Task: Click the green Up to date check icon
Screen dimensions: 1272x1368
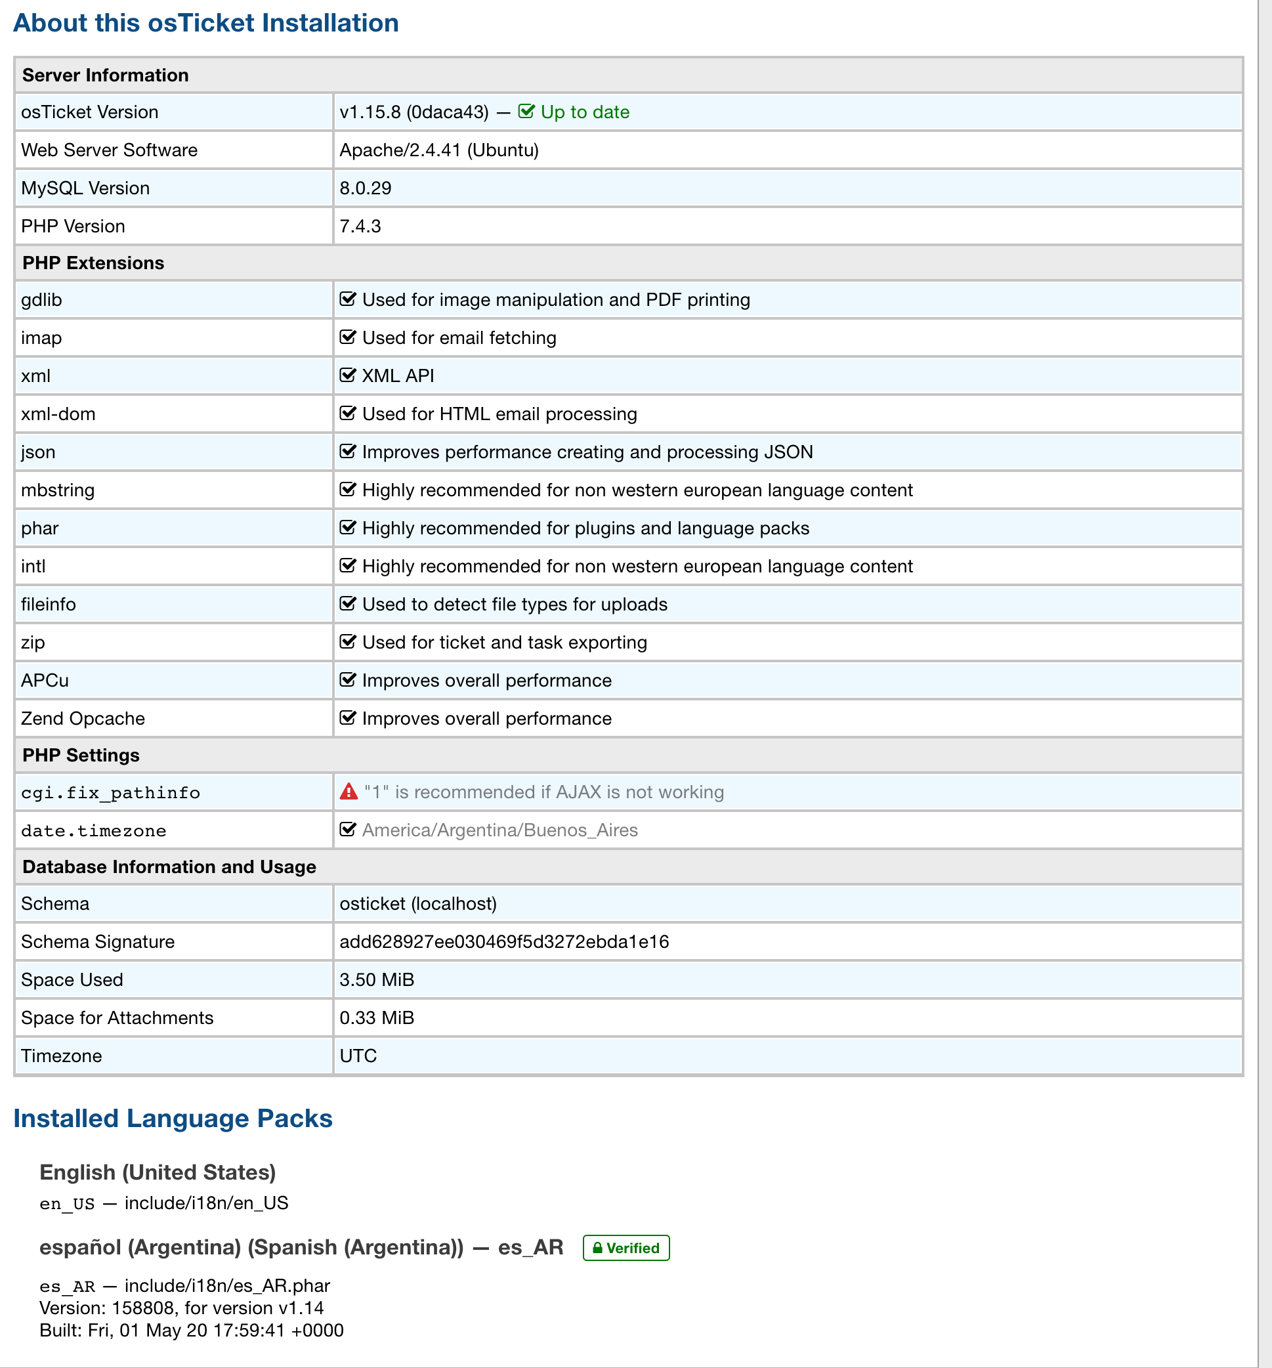Action: tap(526, 112)
